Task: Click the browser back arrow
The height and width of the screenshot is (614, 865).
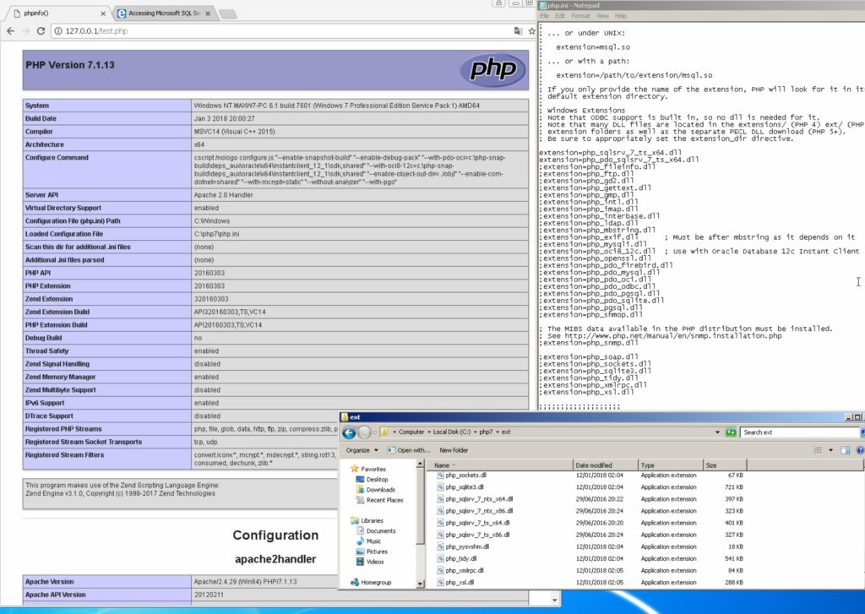Action: [x=12, y=30]
